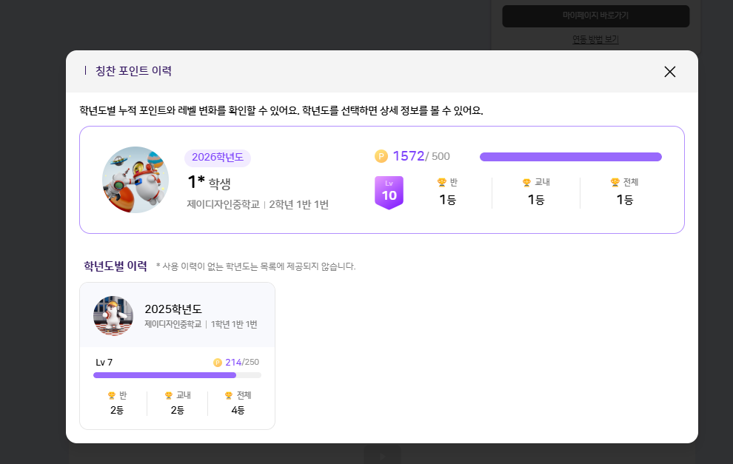The width and height of the screenshot is (733, 464).
Task: Click the 2026학년도 astronaut profile avatar
Action: (135, 180)
